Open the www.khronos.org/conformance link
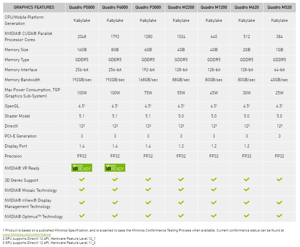The width and height of the screenshot is (300, 247). coord(27,235)
